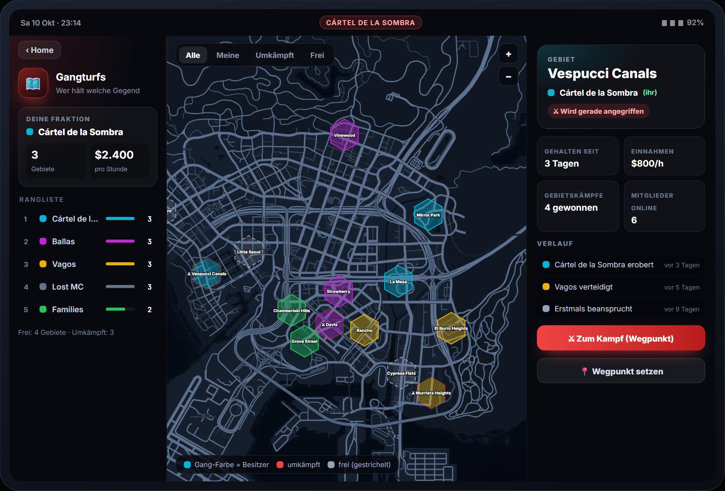Click the La Mesa hexagon marker
Viewport: 725px width, 491px height.
[398, 282]
